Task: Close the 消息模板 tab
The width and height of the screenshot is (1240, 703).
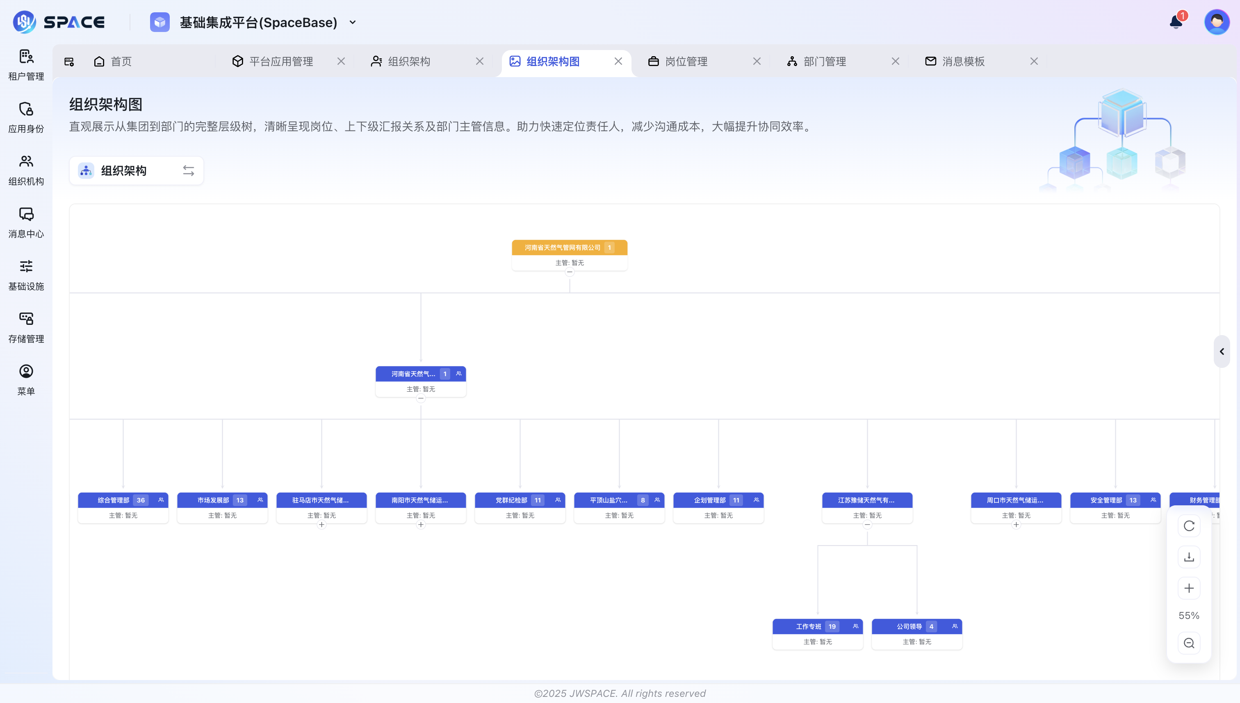Action: (x=1035, y=62)
